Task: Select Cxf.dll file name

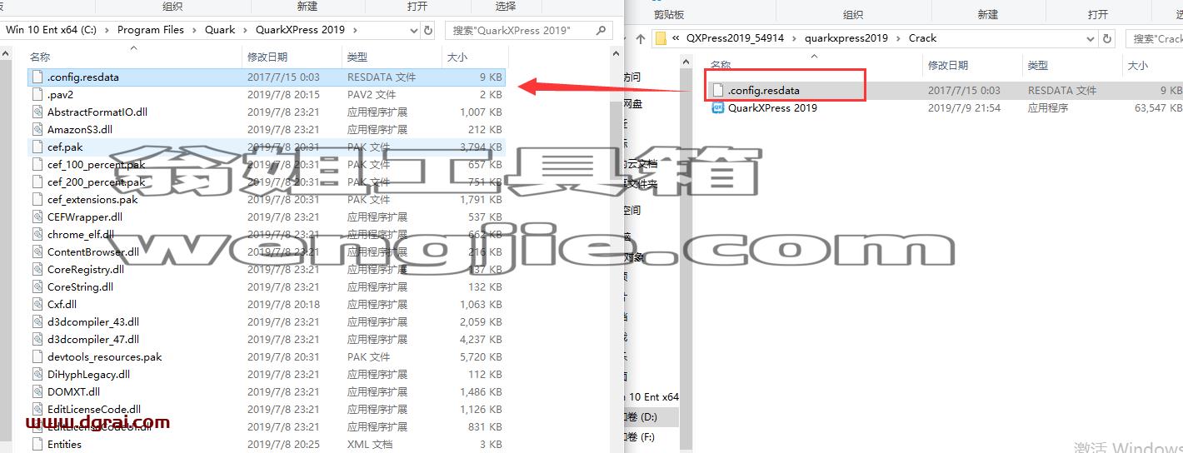Action: click(x=62, y=304)
